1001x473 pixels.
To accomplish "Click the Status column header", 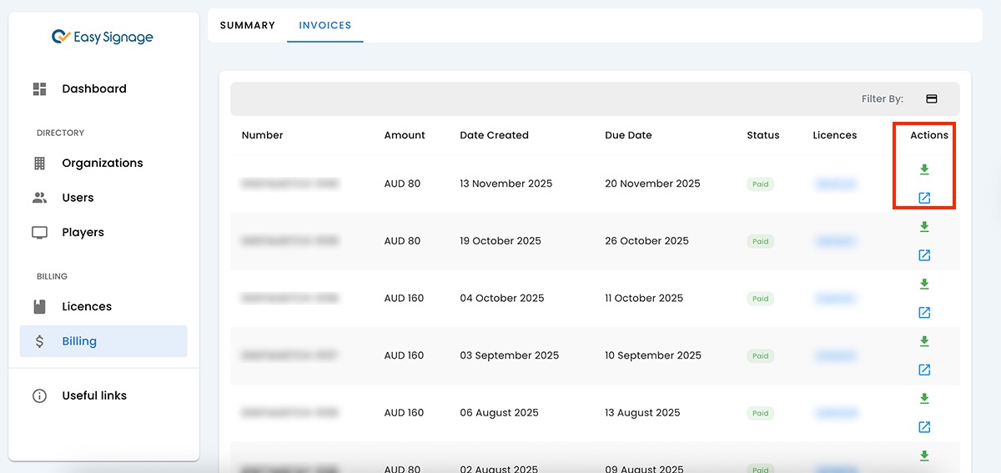I will click(763, 135).
